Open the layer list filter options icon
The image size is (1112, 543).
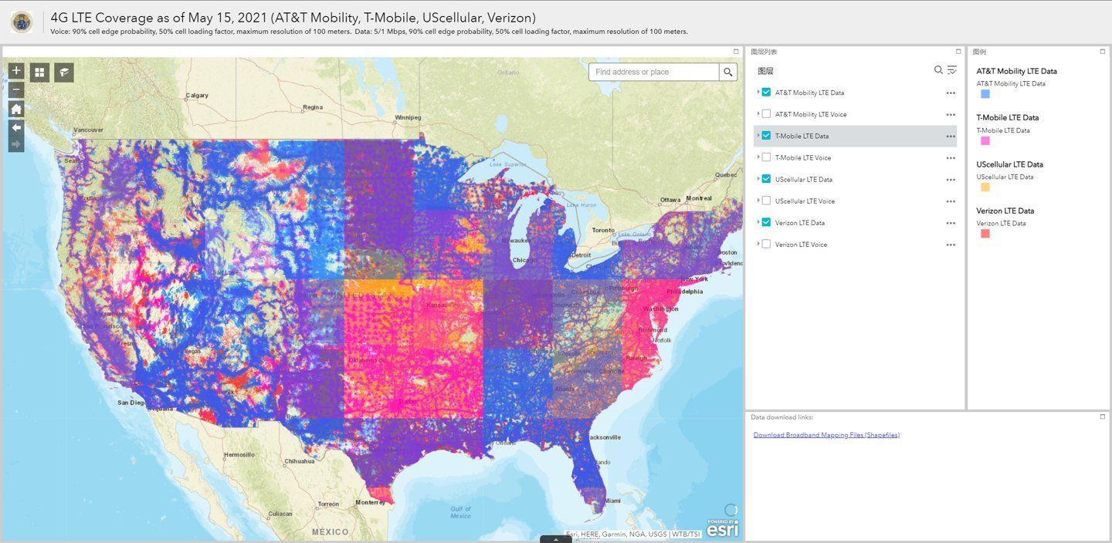952,70
